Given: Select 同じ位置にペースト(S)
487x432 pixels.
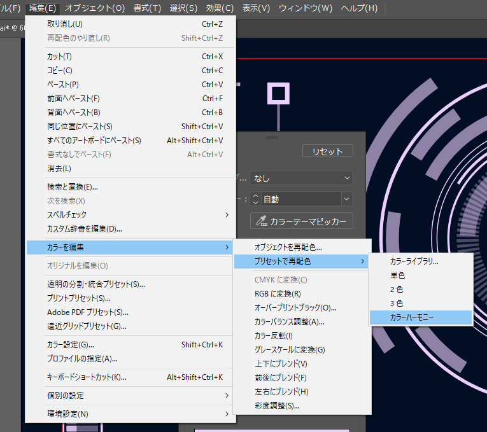Looking at the screenshot, I should pos(131,127).
